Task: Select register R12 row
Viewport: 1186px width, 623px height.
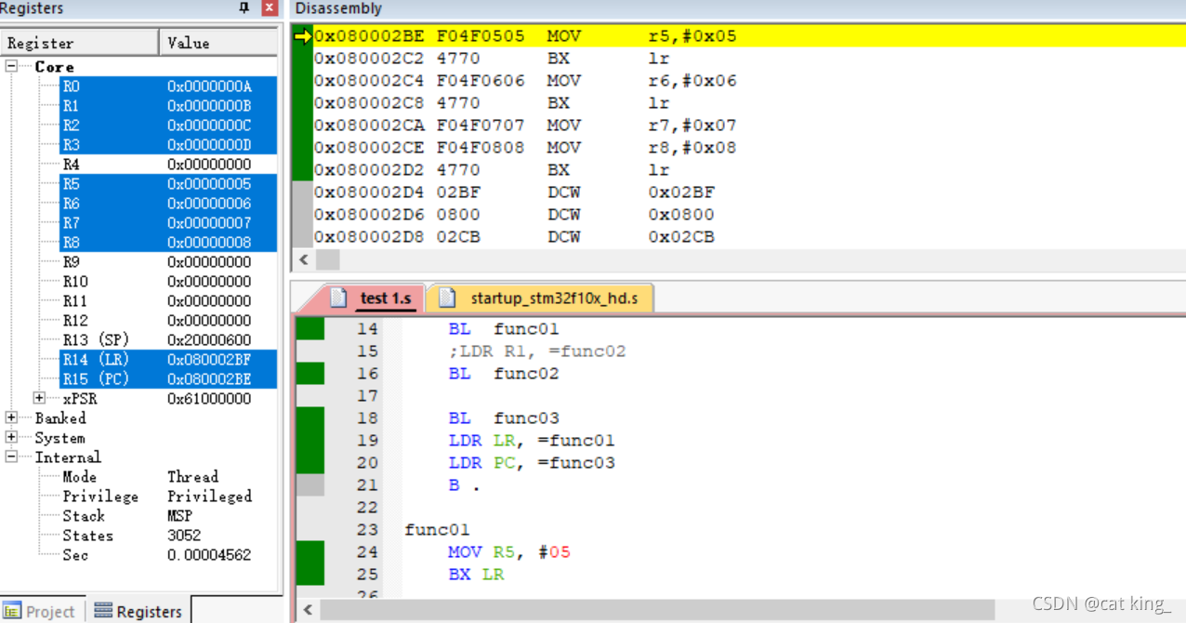Action: pos(168,321)
